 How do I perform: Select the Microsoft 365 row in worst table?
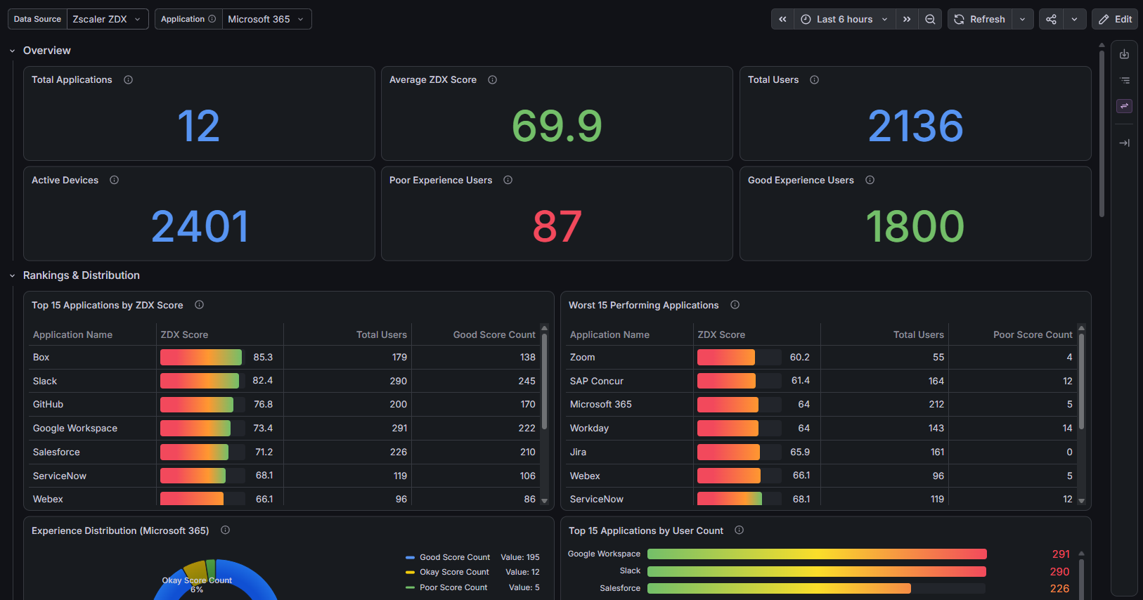(x=821, y=404)
